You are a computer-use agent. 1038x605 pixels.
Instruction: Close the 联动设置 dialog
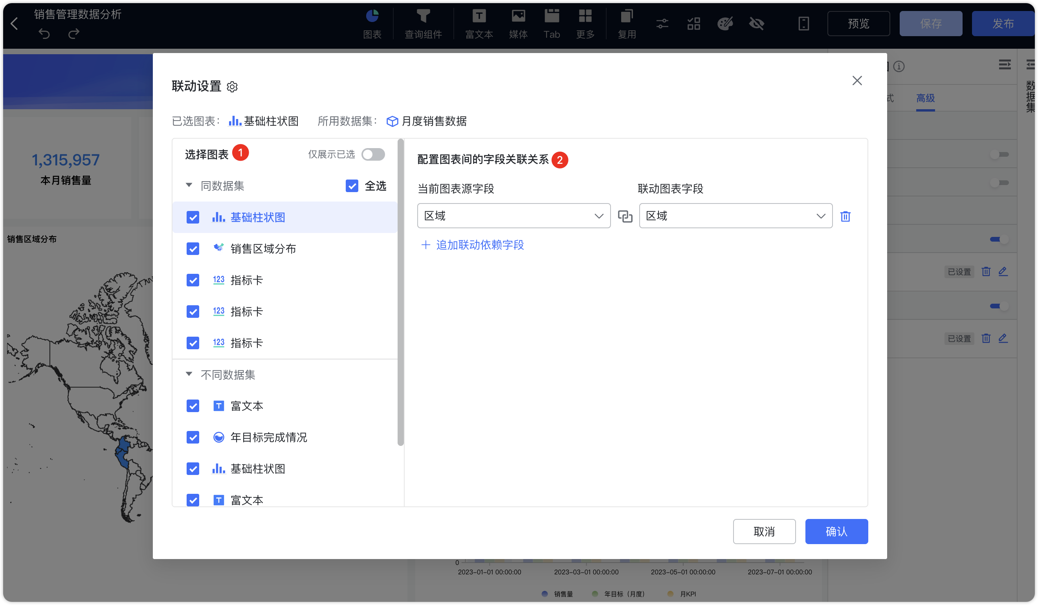click(857, 81)
